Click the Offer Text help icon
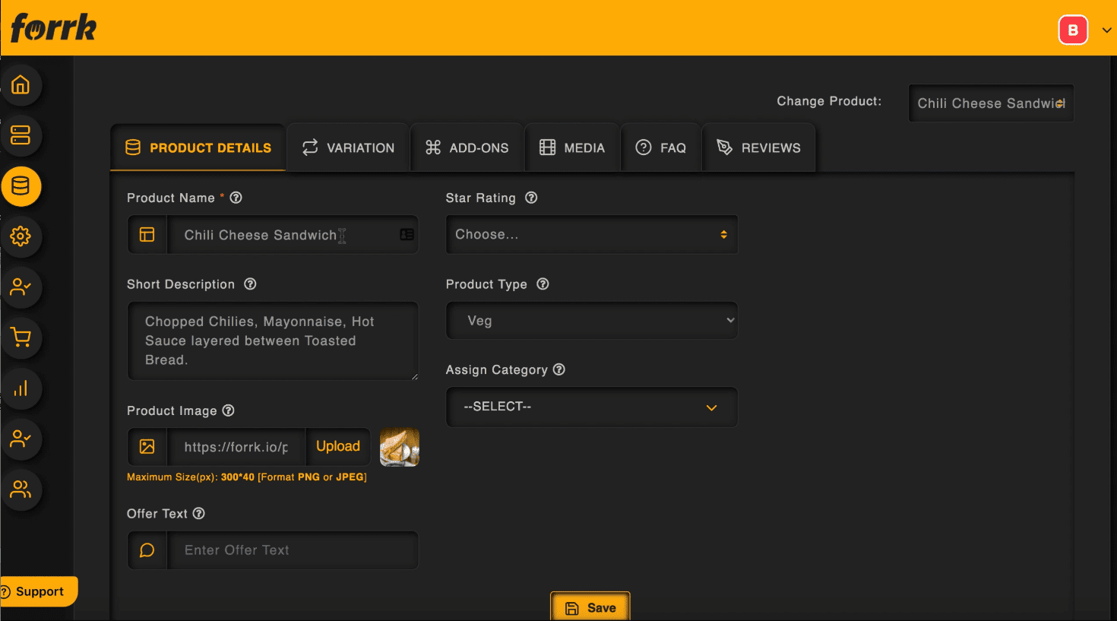The width and height of the screenshot is (1117, 621). click(x=199, y=514)
